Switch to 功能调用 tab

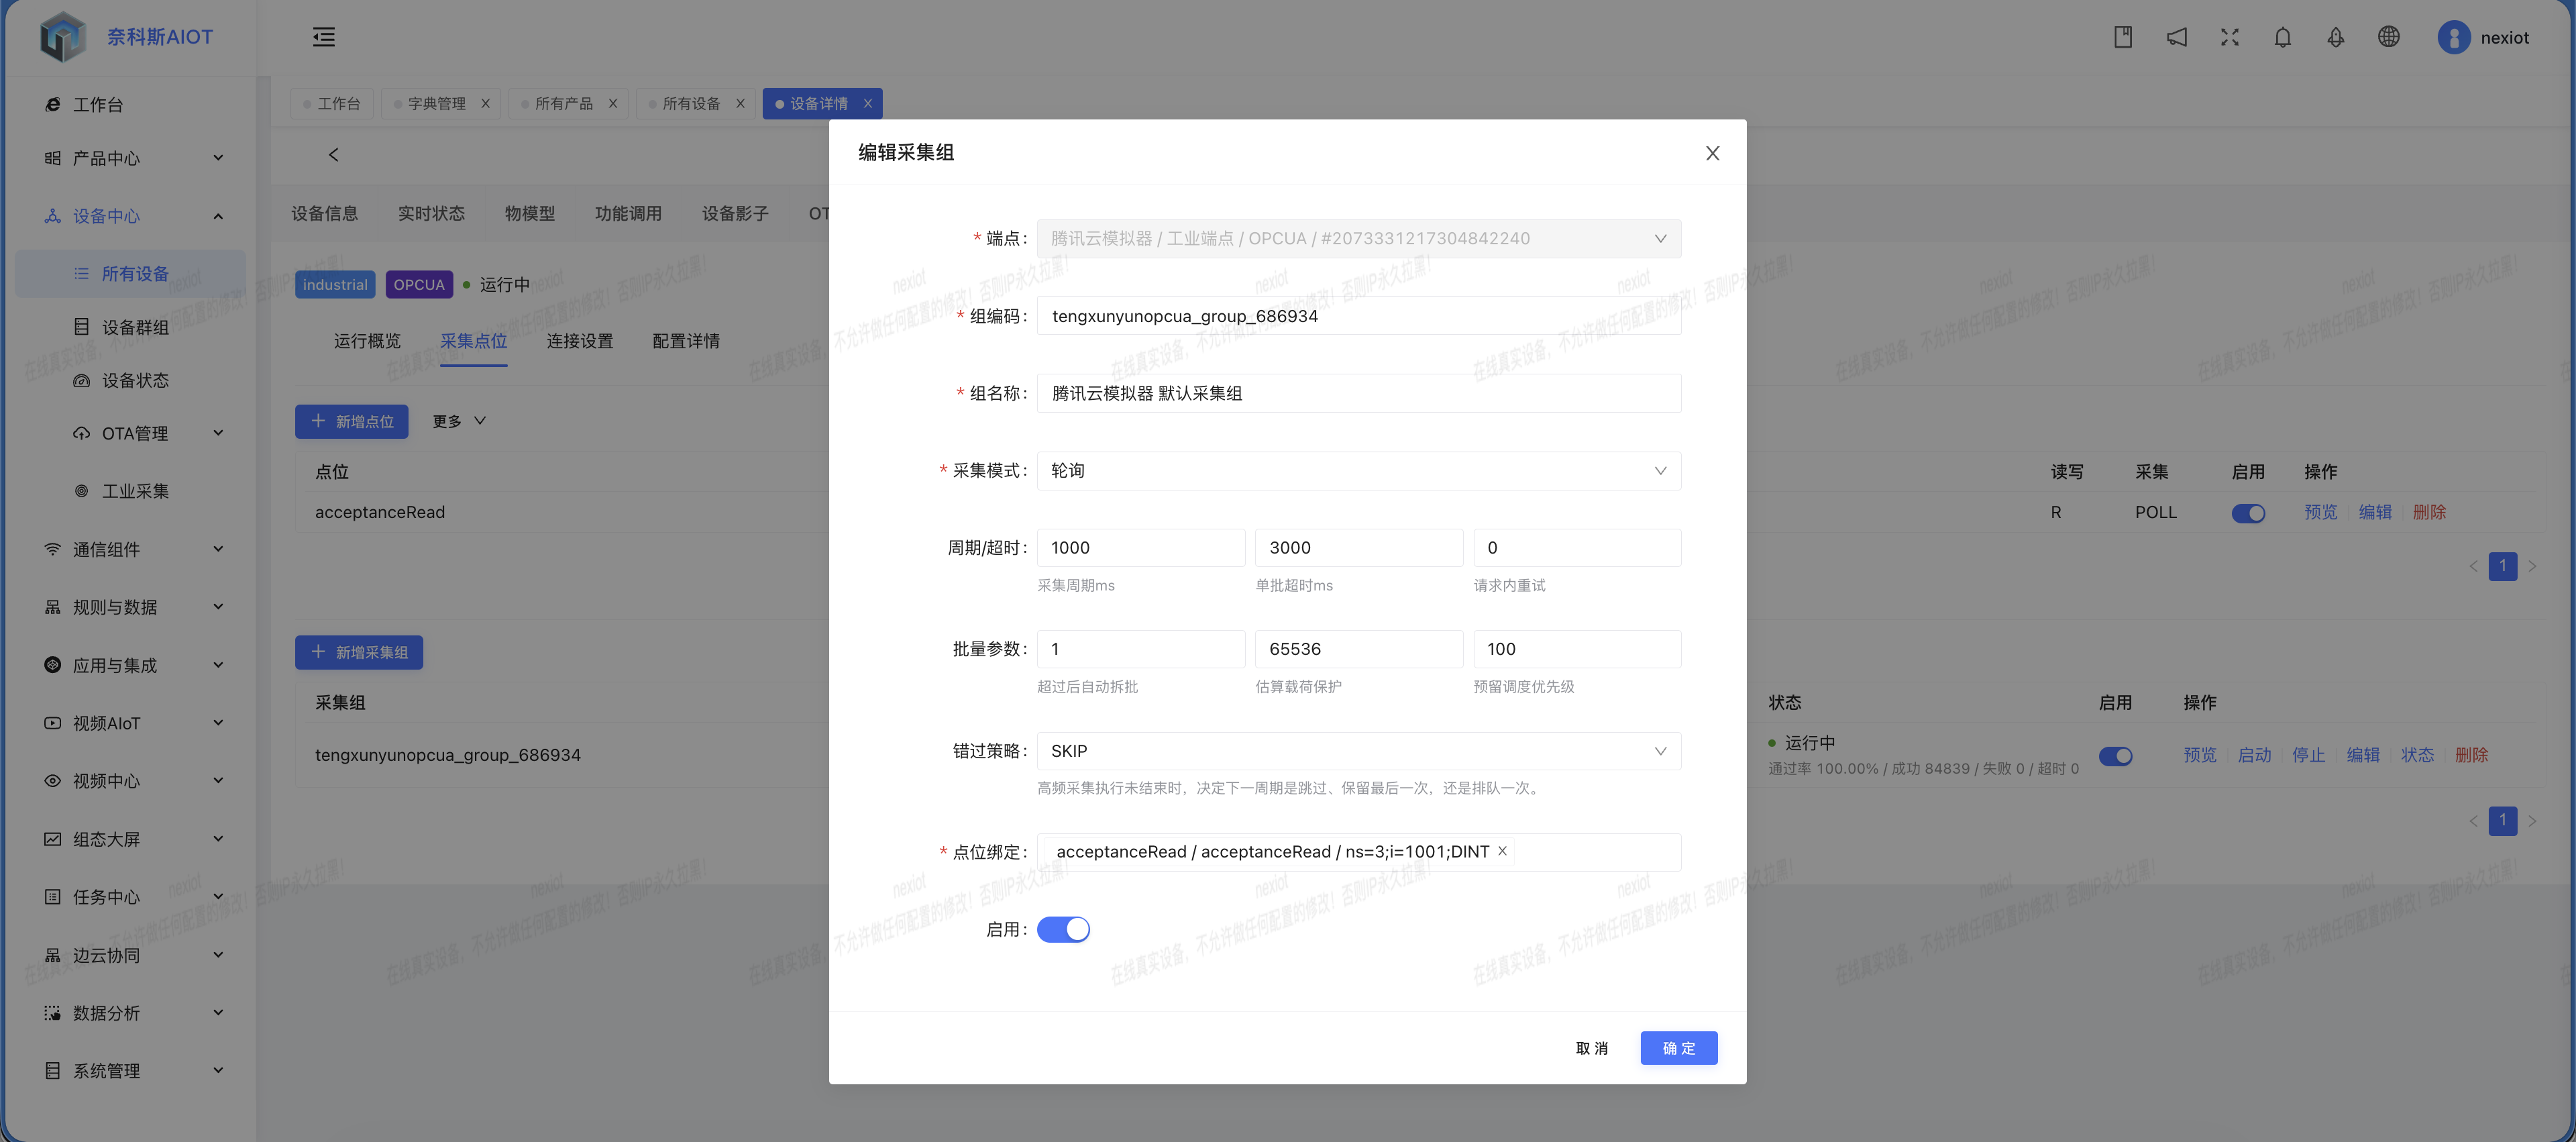click(x=628, y=214)
